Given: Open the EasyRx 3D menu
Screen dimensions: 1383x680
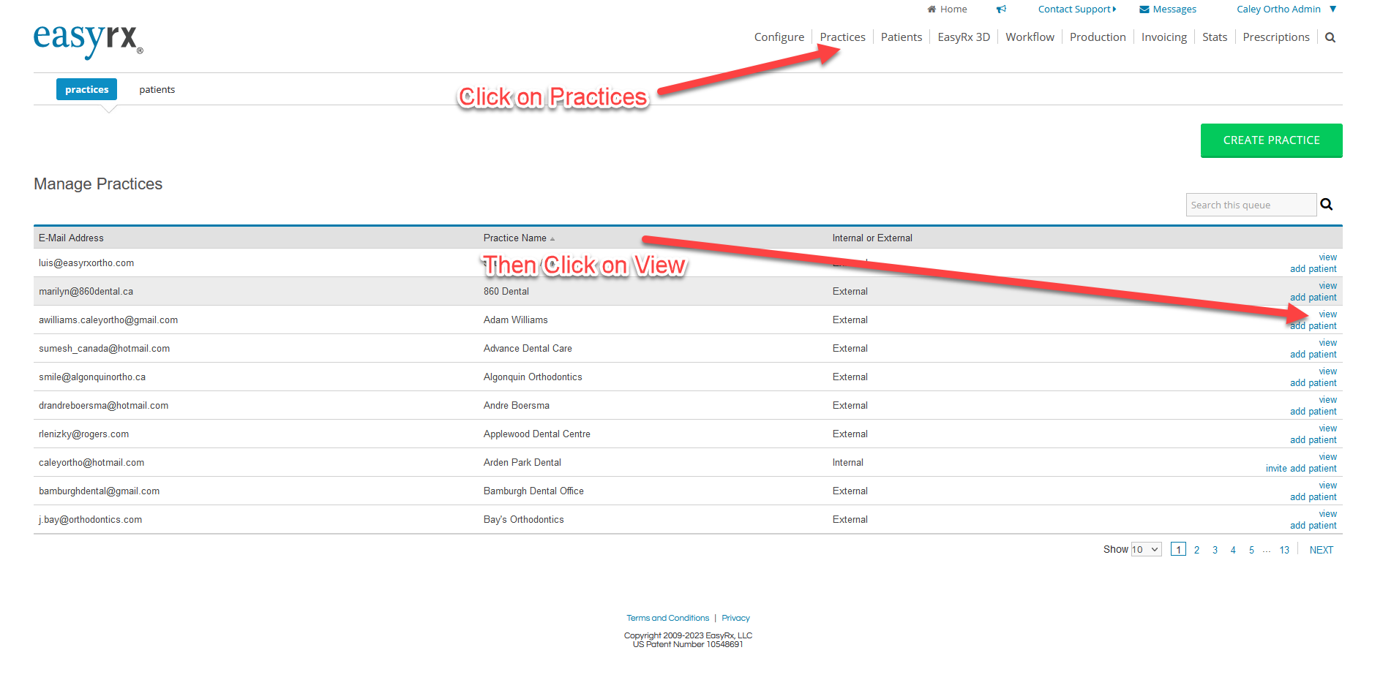Looking at the screenshot, I should point(964,37).
